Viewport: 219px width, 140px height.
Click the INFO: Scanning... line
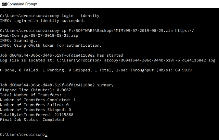point(20,40)
